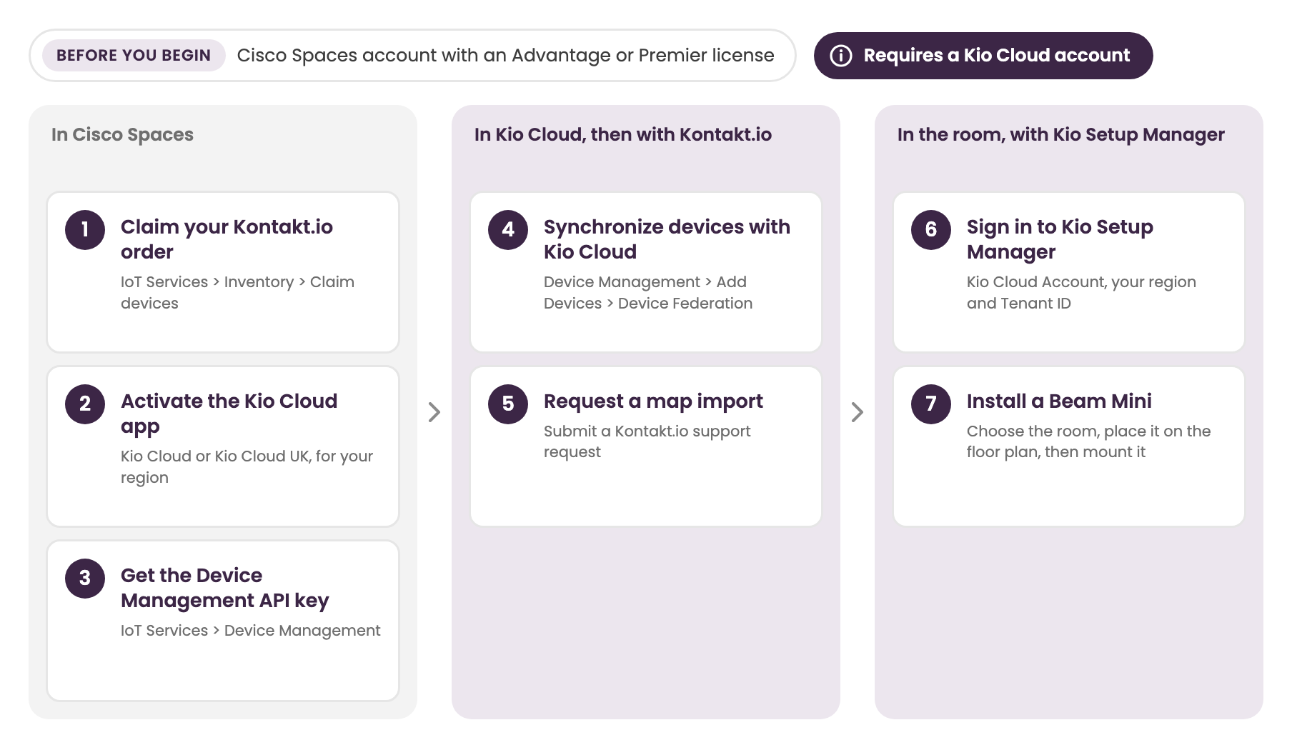The image size is (1292, 740).
Task: Click the step 1 number badge
Action: (85, 230)
